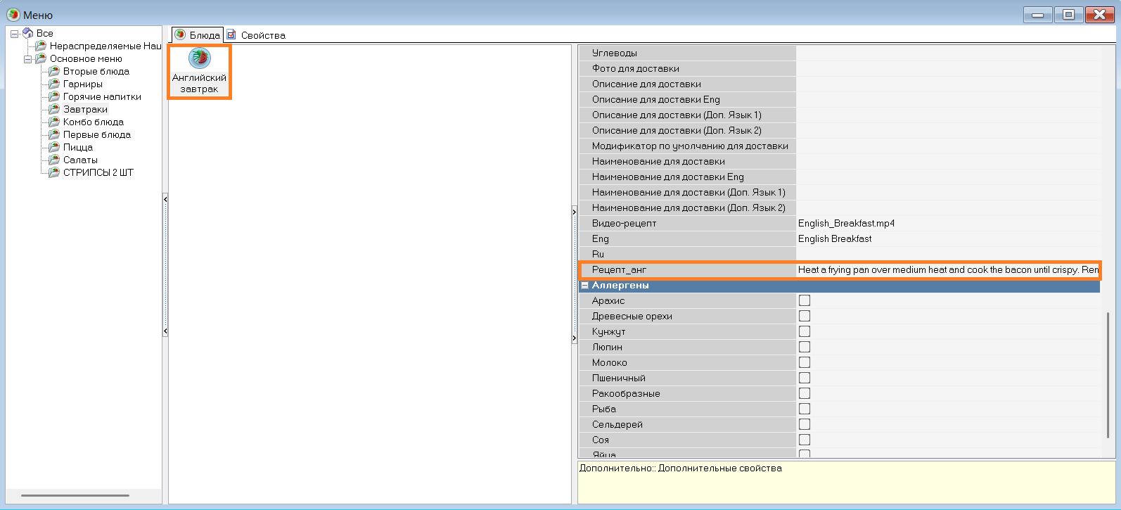1121x510 pixels.
Task: Enable the Арахис allergen checkbox
Action: (805, 300)
